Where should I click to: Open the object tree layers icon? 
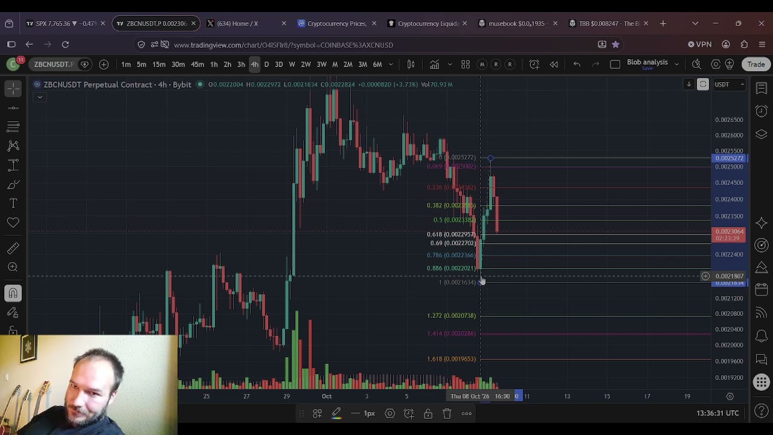(762, 134)
